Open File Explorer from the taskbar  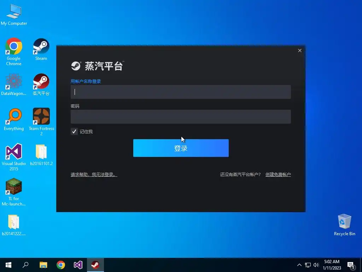pyautogui.click(x=43, y=265)
